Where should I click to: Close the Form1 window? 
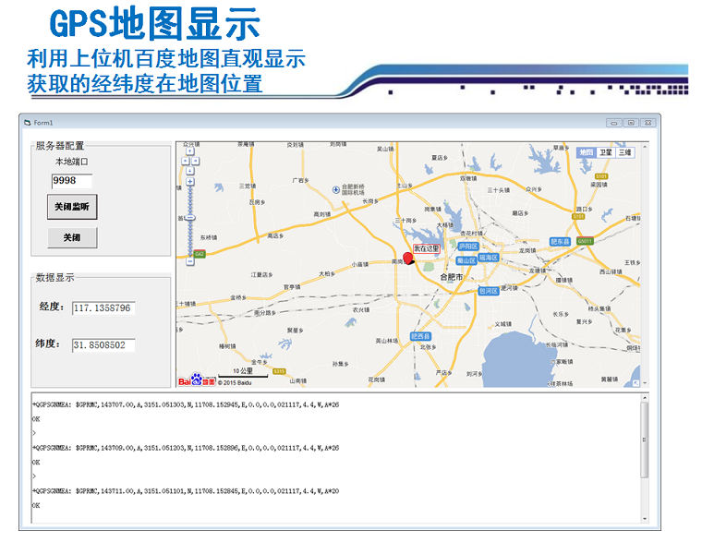tap(648, 123)
